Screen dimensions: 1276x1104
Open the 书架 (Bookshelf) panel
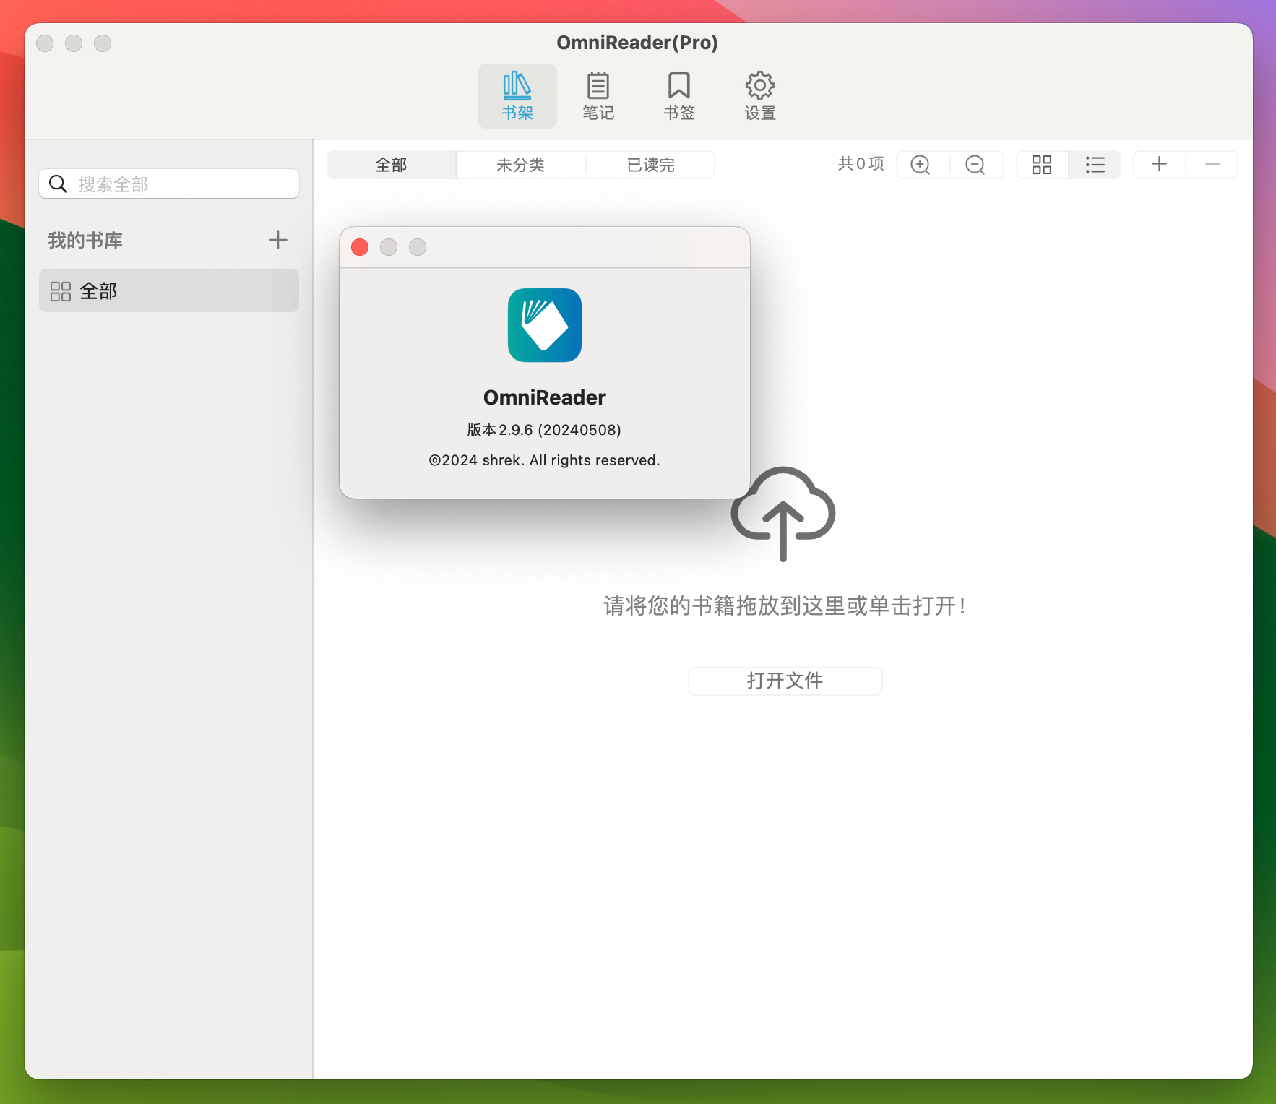(517, 95)
